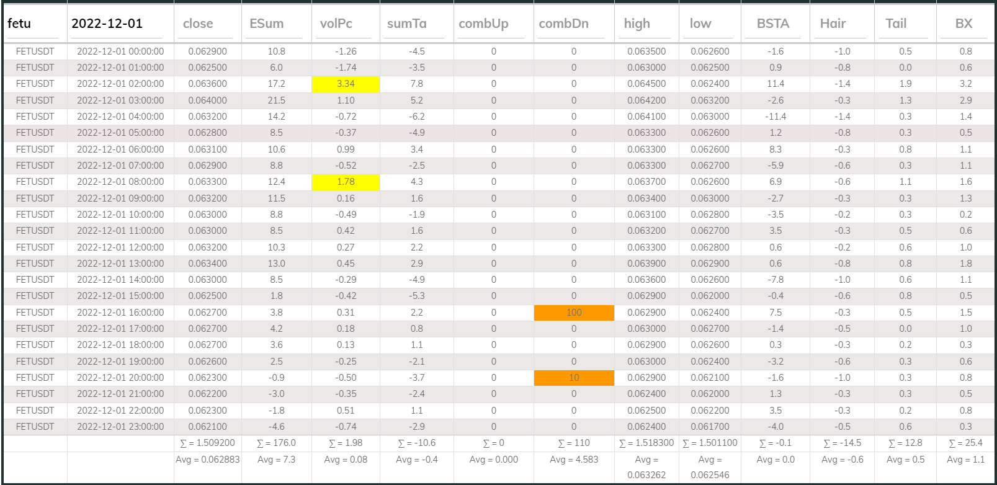The image size is (997, 485).
Task: Select sumTa value -6.2
Action: (x=417, y=117)
